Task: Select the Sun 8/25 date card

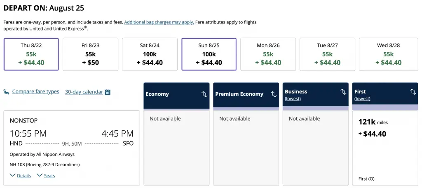Action: pyautogui.click(x=209, y=54)
